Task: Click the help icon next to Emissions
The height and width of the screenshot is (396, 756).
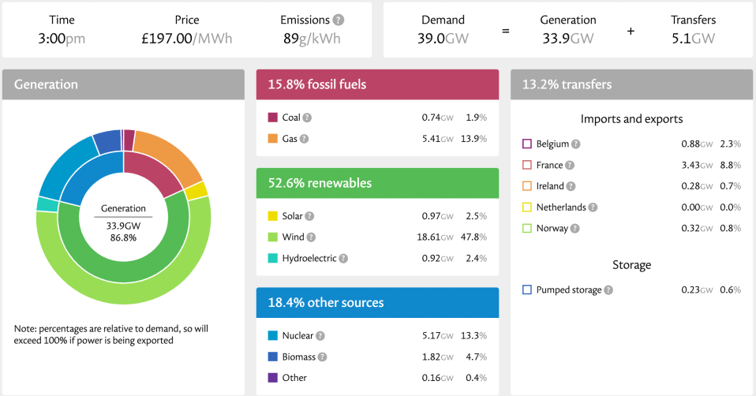Action: click(x=339, y=20)
